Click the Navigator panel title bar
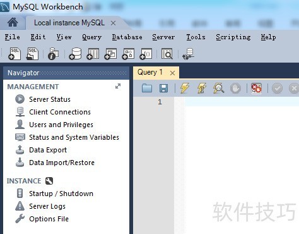 [66, 73]
